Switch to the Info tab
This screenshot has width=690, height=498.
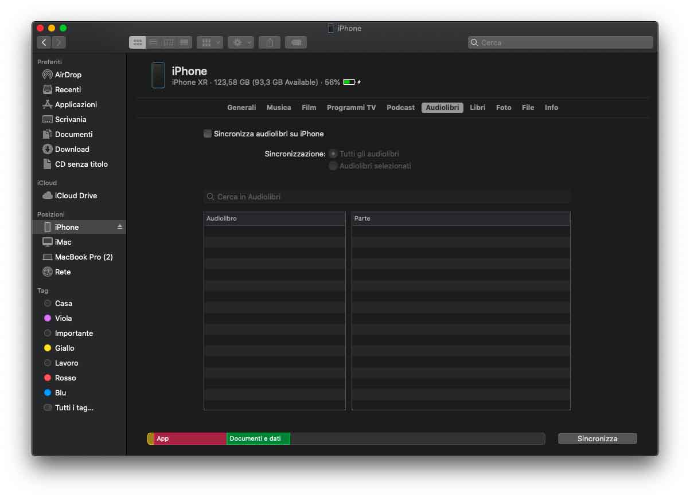pyautogui.click(x=551, y=108)
